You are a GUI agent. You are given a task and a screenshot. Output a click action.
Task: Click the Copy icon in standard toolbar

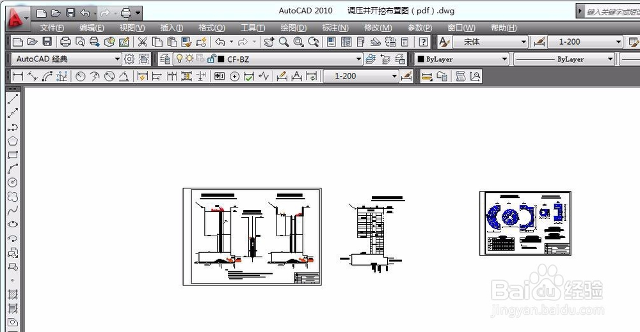(157, 42)
